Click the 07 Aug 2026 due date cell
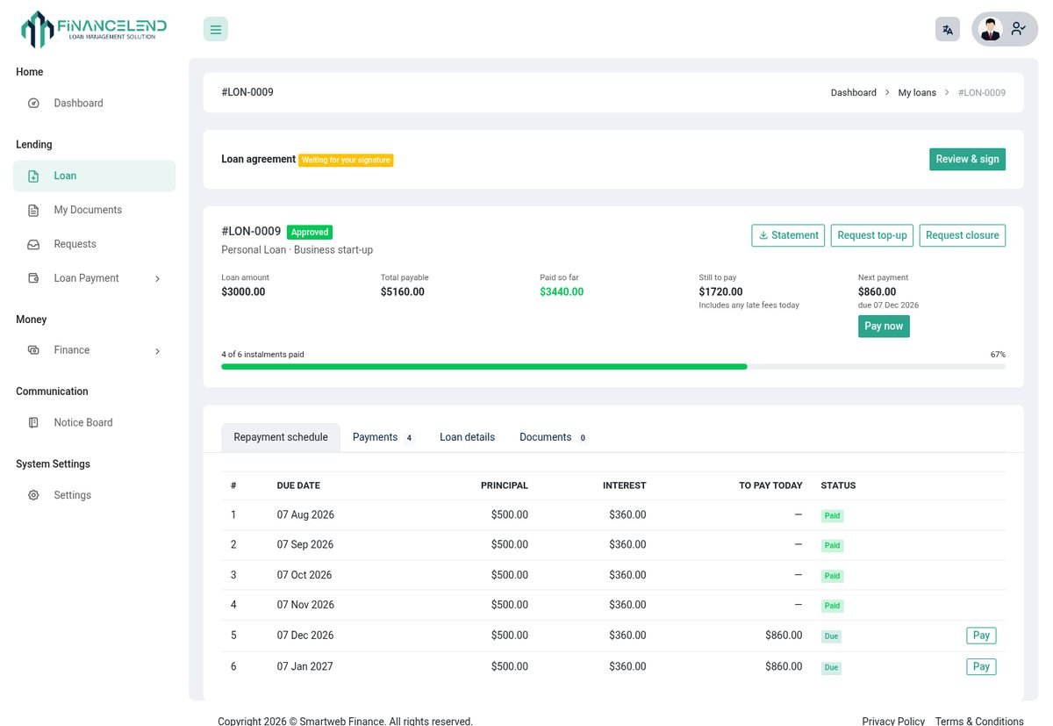The image size is (1053, 726). pyautogui.click(x=305, y=515)
